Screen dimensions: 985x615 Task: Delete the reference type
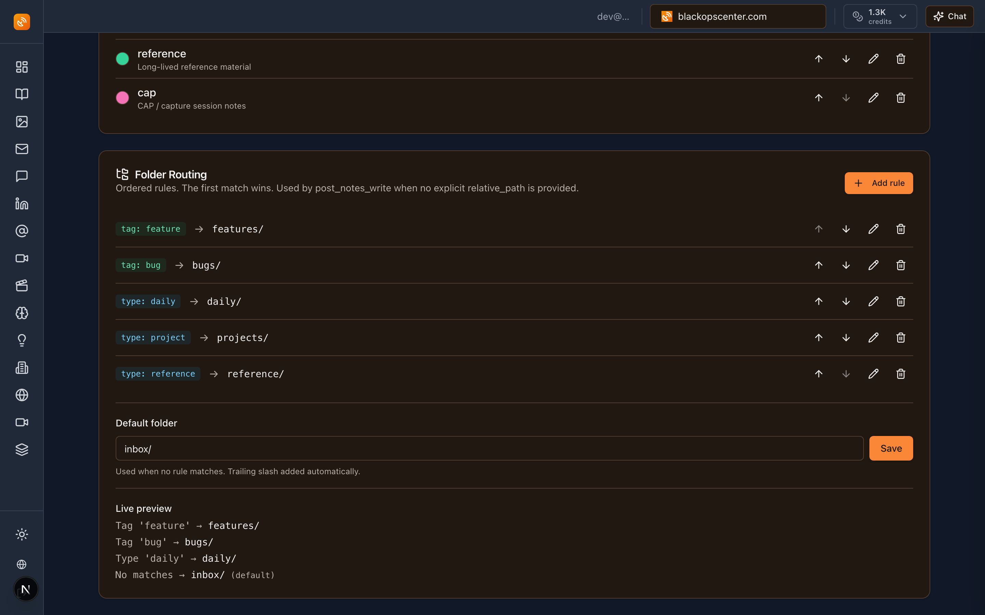click(x=900, y=58)
